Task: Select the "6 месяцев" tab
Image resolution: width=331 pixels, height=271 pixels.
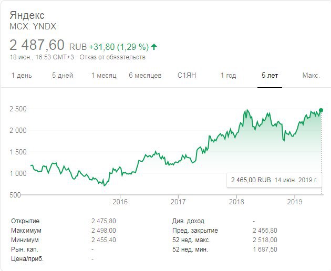Action: pyautogui.click(x=145, y=75)
